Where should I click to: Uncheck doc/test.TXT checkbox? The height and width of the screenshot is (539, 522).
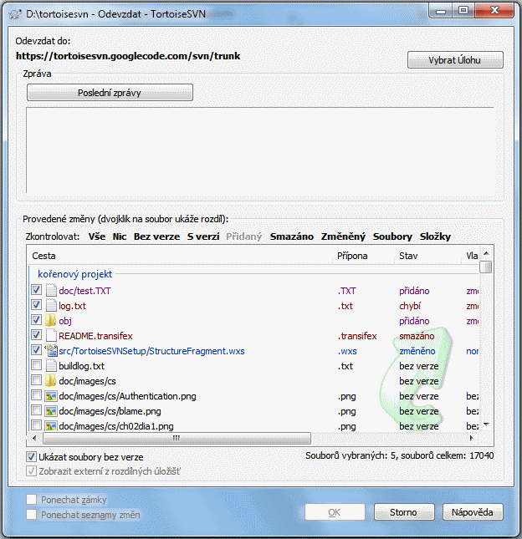tap(36, 290)
